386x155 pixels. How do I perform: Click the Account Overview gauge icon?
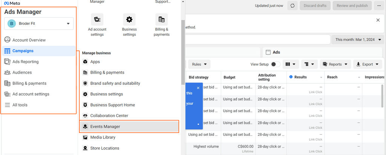8,40
